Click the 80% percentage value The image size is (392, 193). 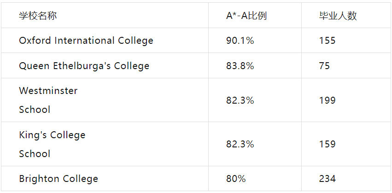click(x=236, y=179)
